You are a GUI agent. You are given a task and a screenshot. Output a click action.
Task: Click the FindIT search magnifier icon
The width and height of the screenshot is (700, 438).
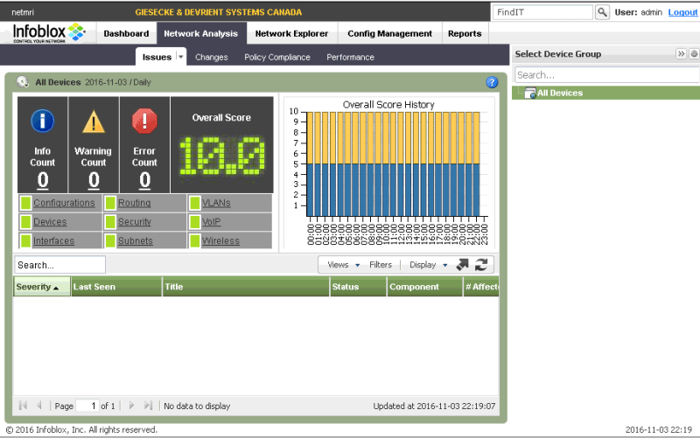[x=602, y=12]
